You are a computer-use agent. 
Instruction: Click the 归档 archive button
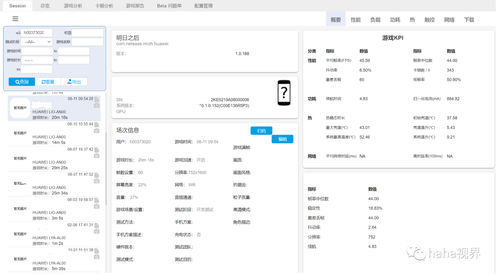pos(261,131)
